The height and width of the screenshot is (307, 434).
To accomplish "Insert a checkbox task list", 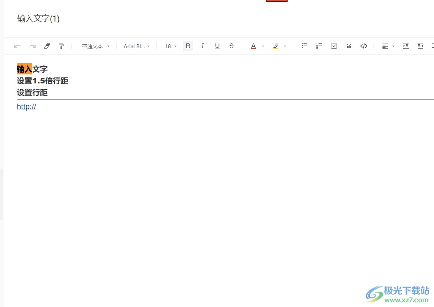I will click(x=334, y=46).
